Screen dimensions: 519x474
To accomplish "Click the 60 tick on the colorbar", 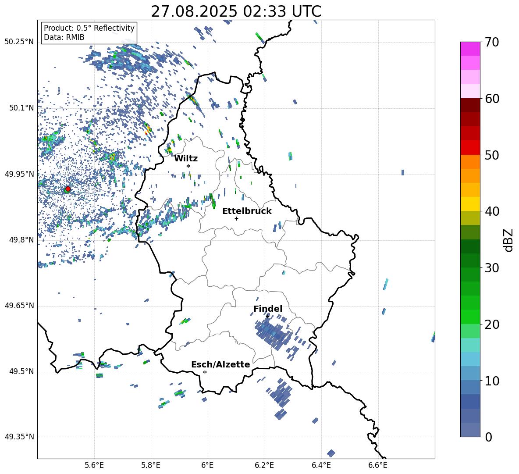I will click(492, 99).
